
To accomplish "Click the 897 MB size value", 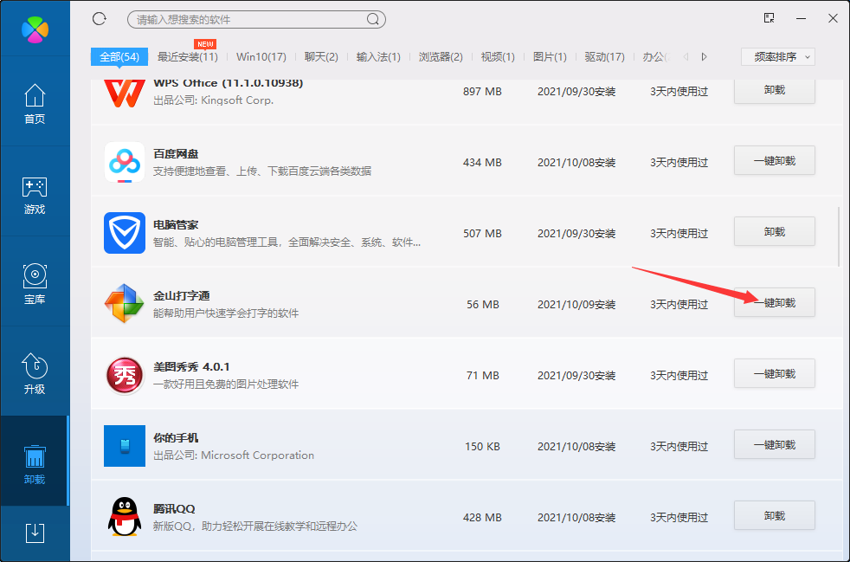I will 482,92.
